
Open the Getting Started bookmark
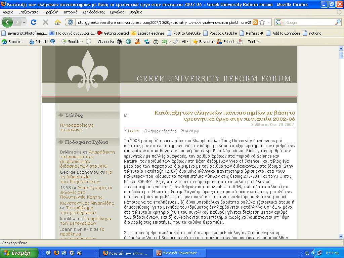pyautogui.click(x=113, y=33)
